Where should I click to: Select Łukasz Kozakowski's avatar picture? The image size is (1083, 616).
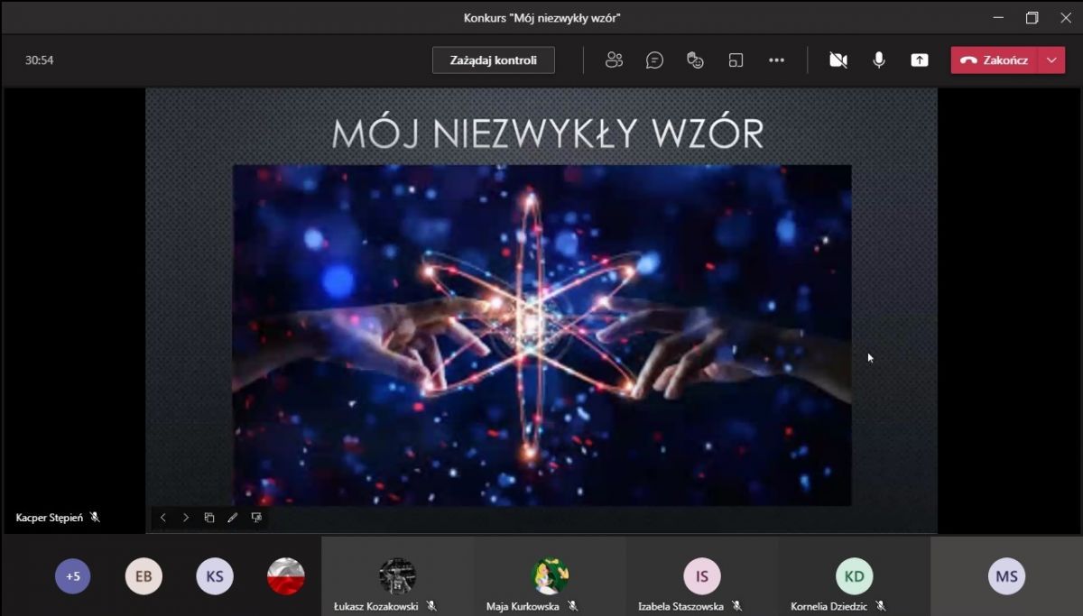coord(397,576)
